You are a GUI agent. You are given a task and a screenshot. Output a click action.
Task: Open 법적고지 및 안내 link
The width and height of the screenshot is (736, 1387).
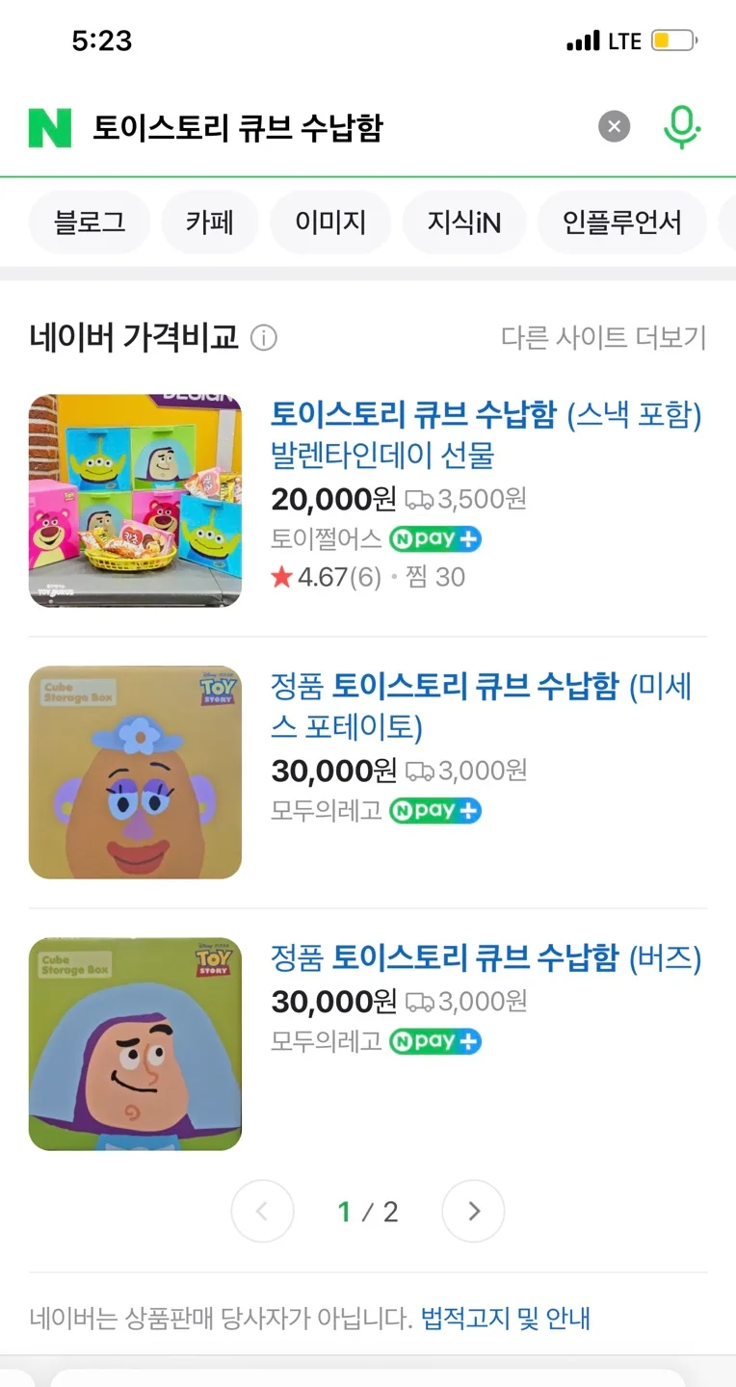[506, 1318]
